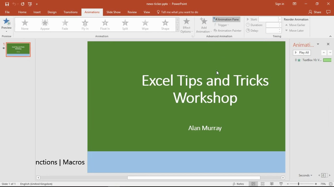The image size is (334, 187).
Task: Open the Trigger dropdown
Action: tap(221, 25)
